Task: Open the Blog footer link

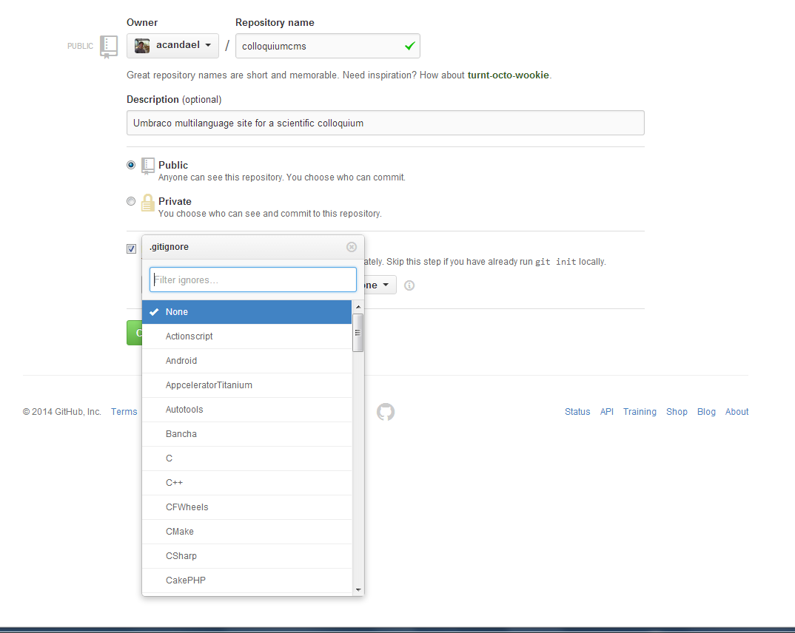Action: [706, 412]
